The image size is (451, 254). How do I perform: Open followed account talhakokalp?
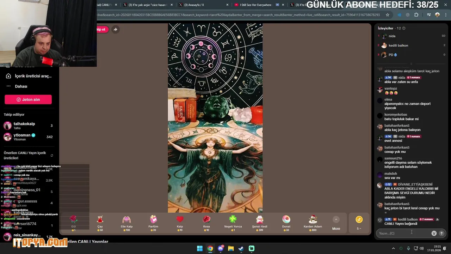coord(28,126)
